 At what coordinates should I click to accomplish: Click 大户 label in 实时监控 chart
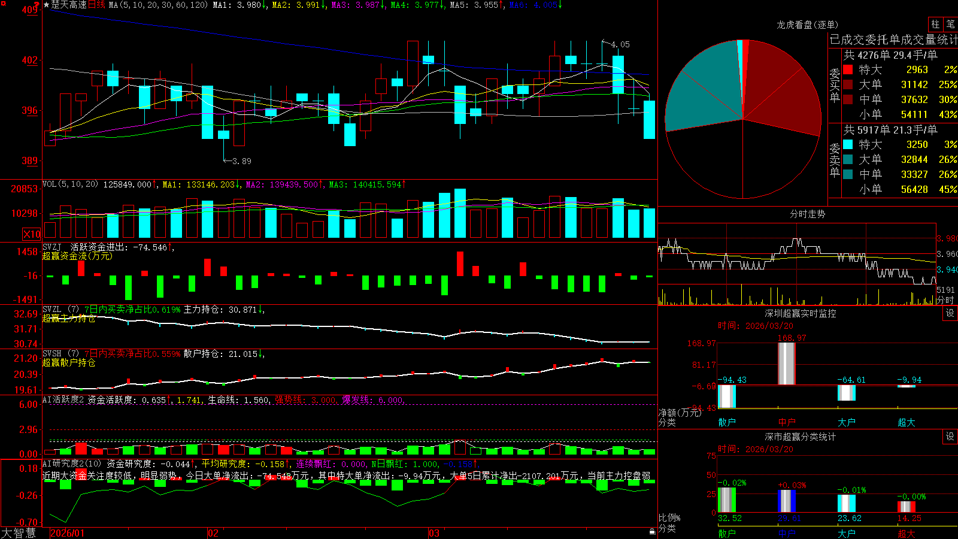[847, 422]
